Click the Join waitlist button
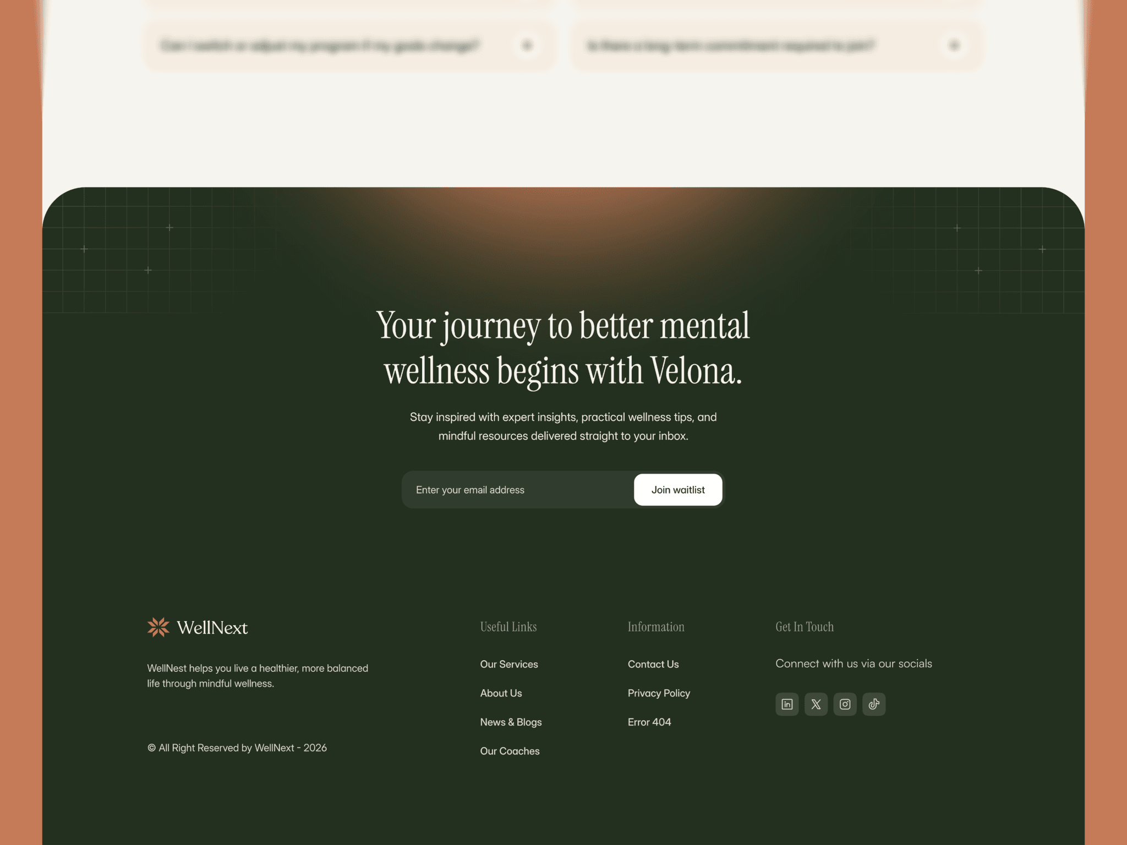 coord(678,490)
